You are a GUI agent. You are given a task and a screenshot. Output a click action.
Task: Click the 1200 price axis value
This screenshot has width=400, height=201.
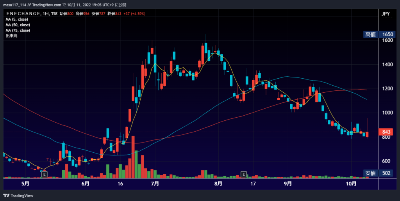tap(387, 88)
